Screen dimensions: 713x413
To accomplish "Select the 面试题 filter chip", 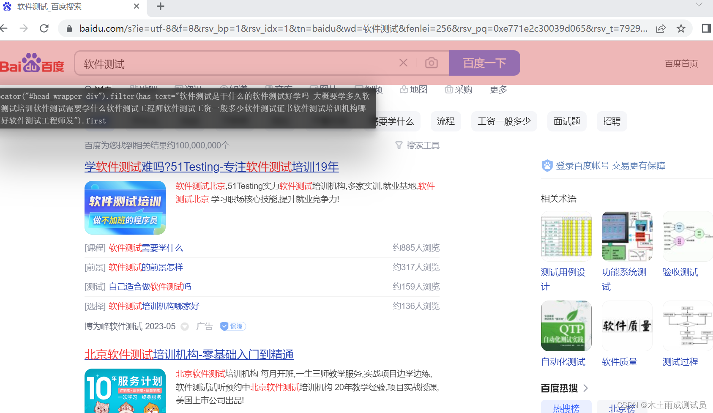I will point(567,121).
